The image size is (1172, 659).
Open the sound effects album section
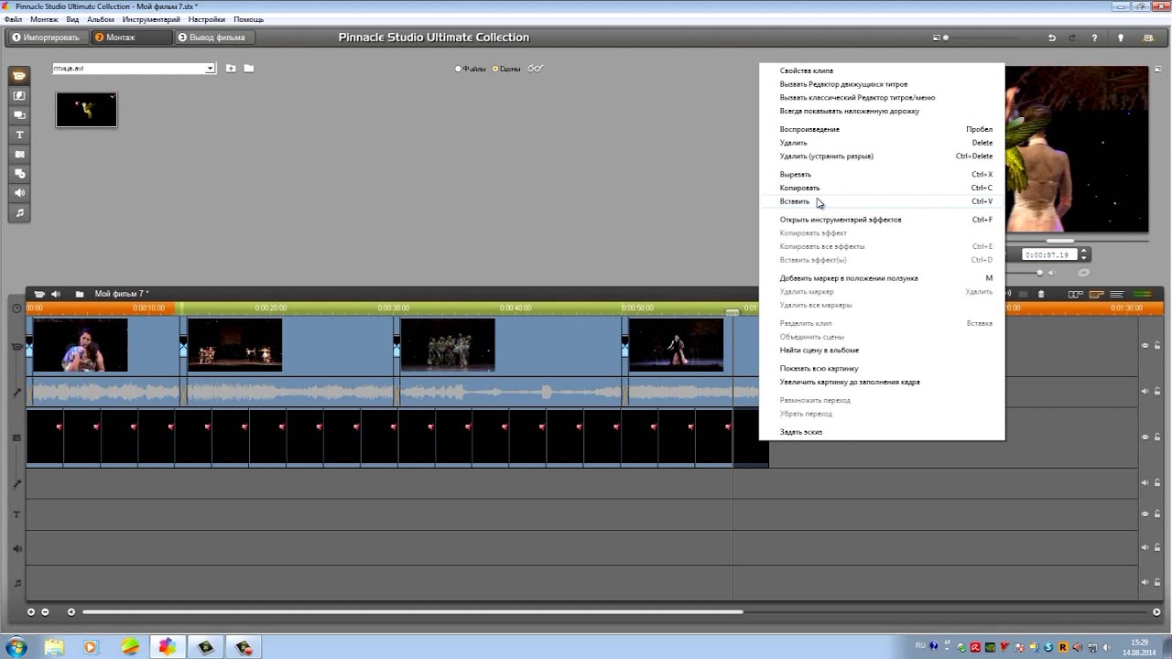point(19,193)
